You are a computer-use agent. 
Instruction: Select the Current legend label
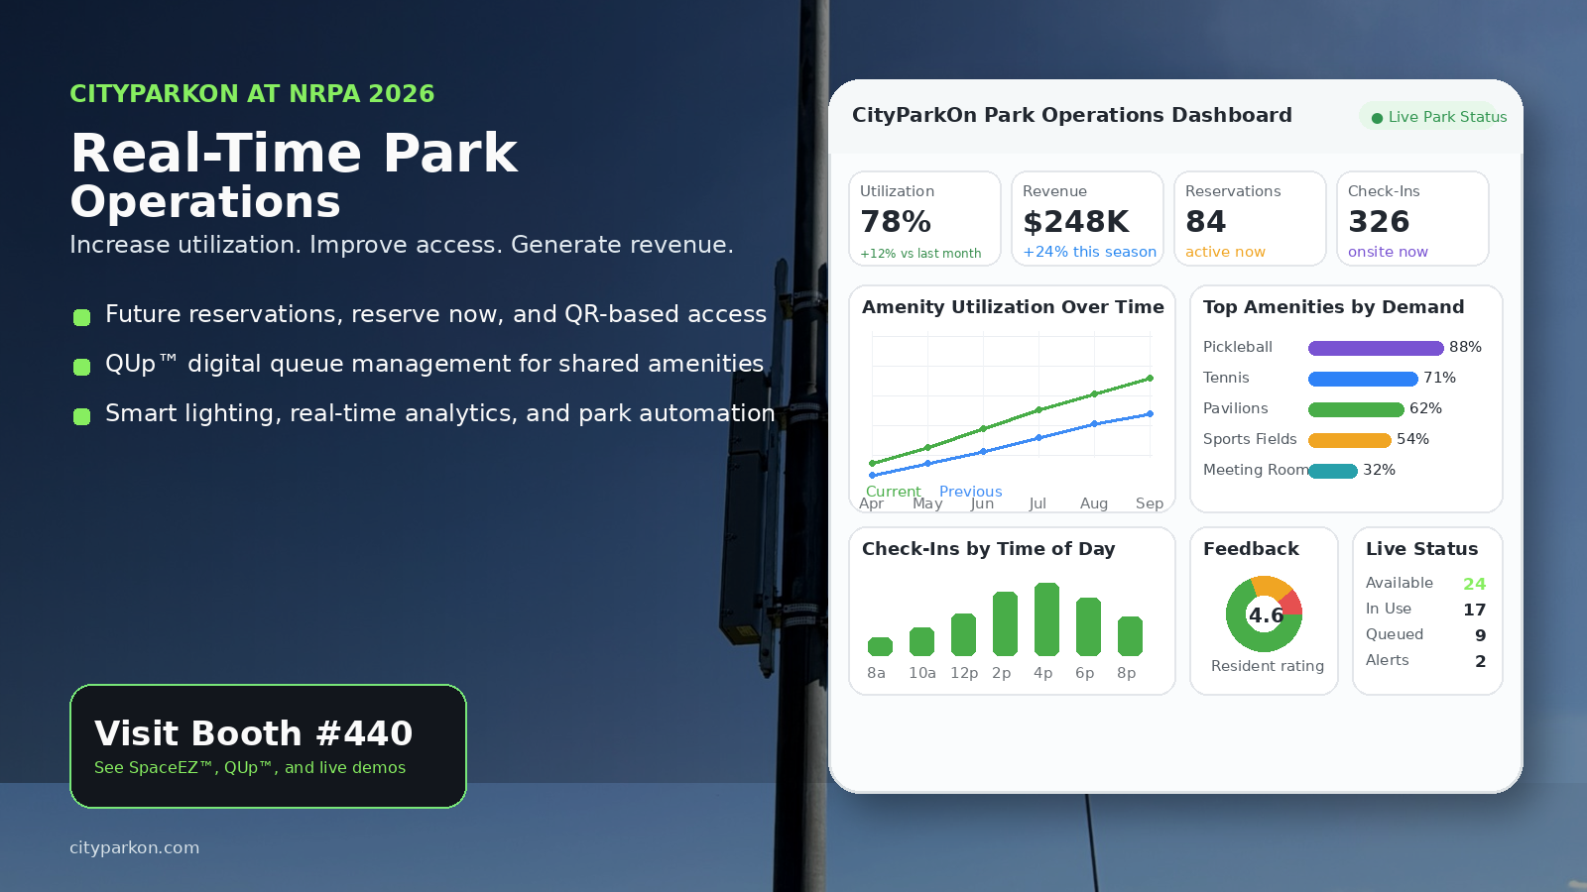point(893,492)
